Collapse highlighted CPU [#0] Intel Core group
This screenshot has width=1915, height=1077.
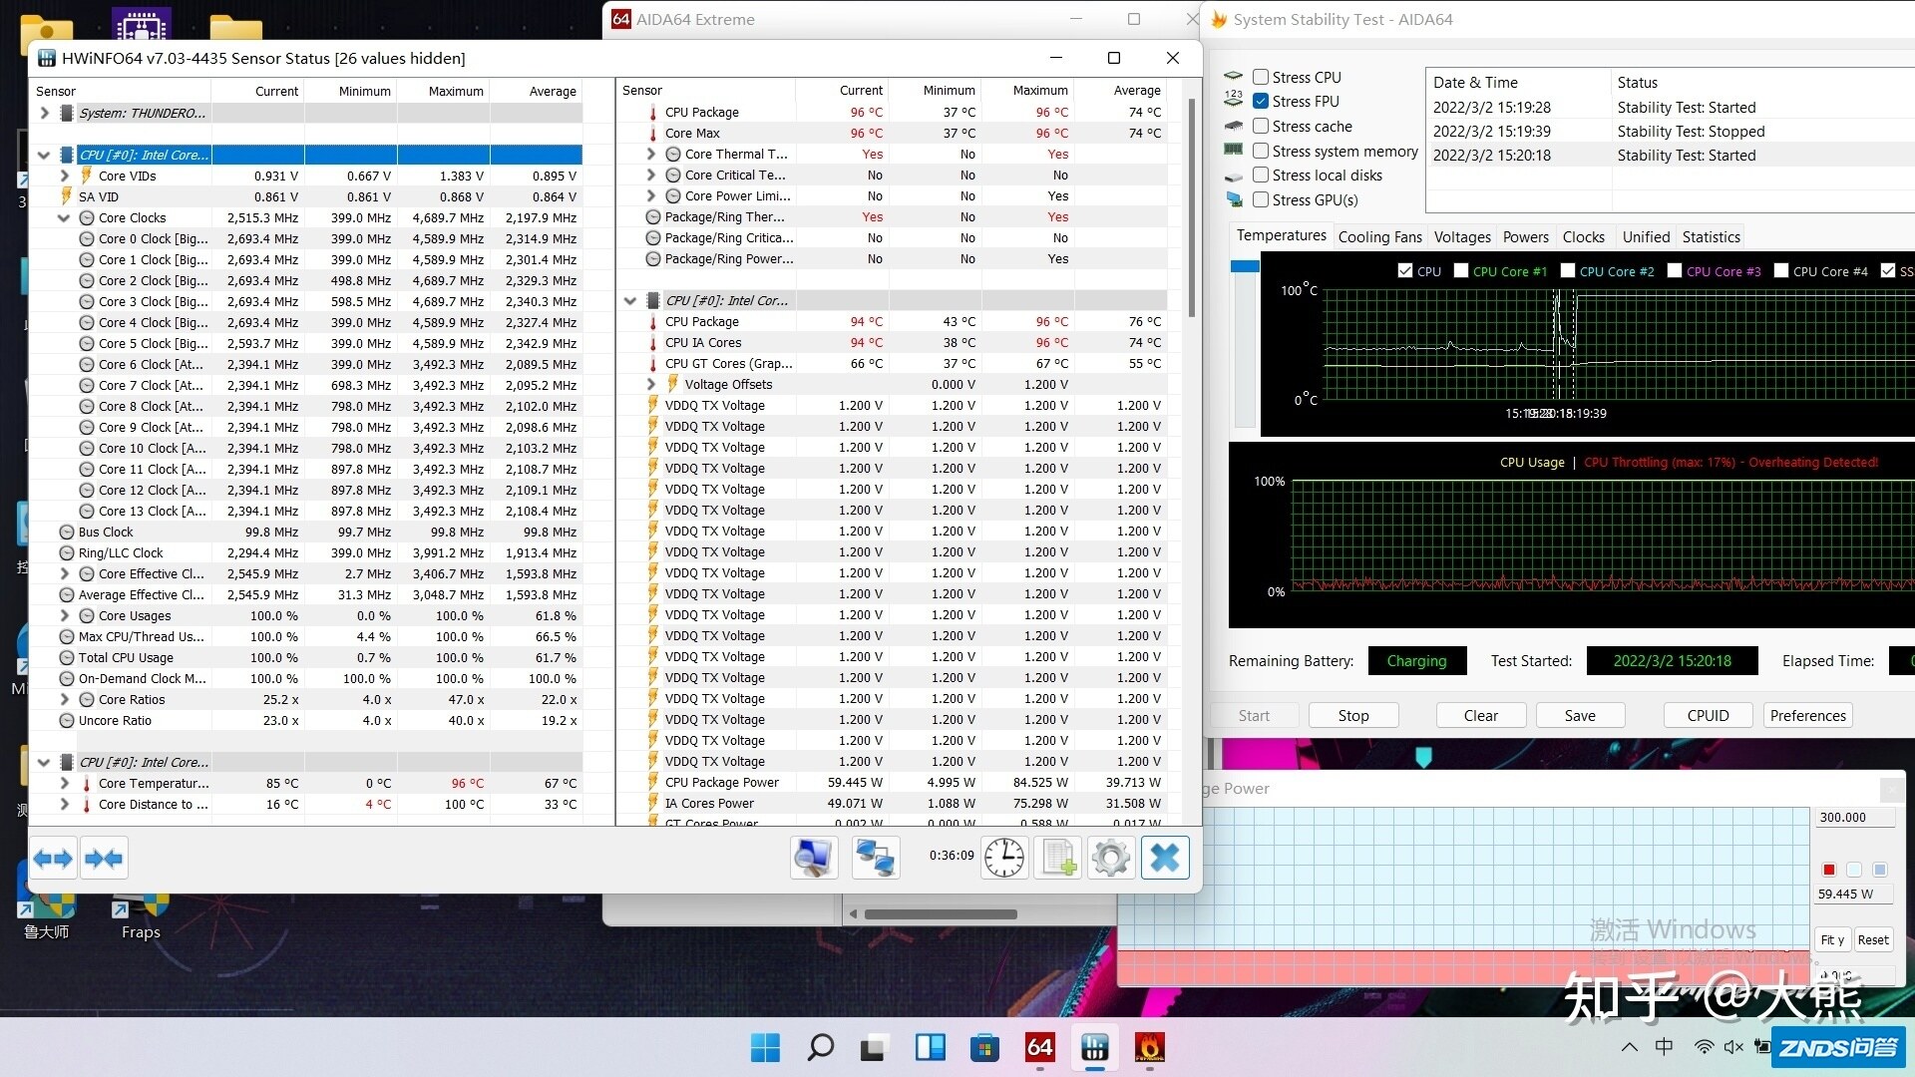(x=44, y=155)
